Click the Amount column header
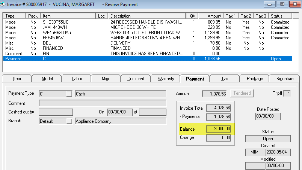Screen dimensions: 302x170 point(211,16)
